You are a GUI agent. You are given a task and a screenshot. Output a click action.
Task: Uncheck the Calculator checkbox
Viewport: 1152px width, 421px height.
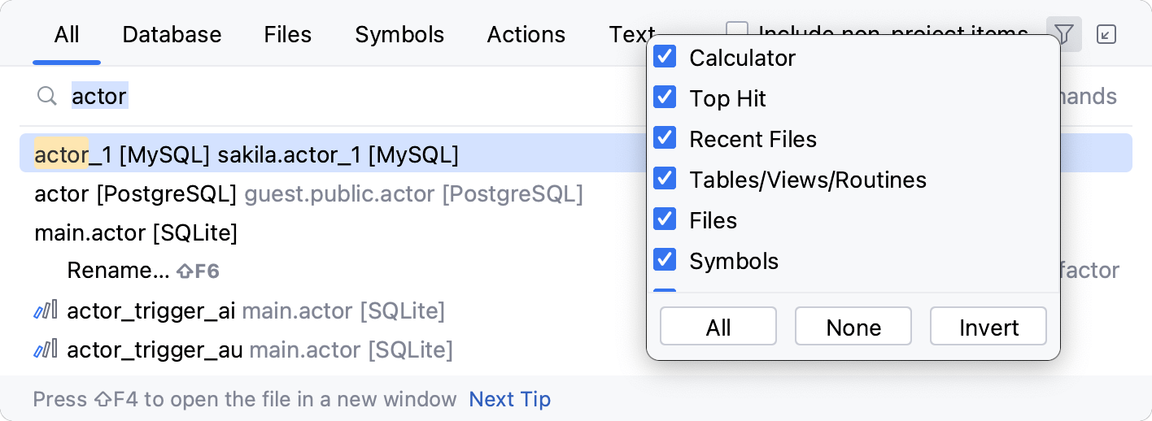(665, 58)
